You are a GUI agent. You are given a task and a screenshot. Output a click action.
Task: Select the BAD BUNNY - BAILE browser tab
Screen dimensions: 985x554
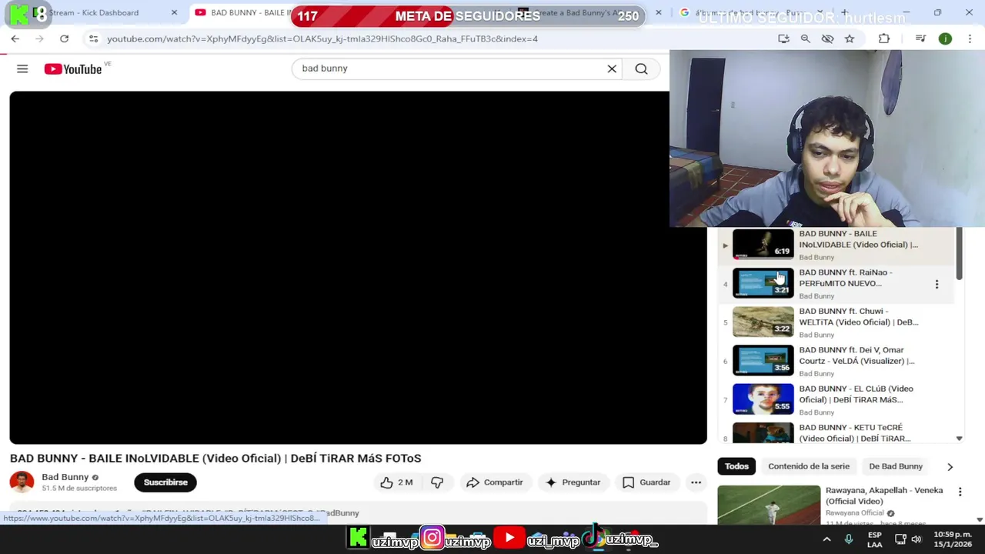242,13
